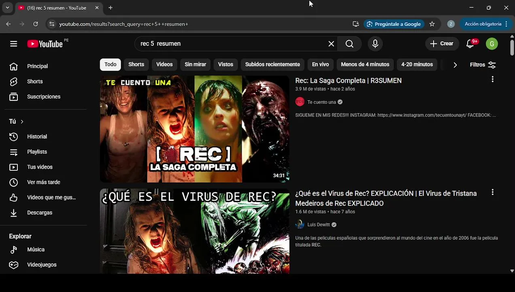
Task: Open the Luis Dewitt channel name
Action: 318,225
